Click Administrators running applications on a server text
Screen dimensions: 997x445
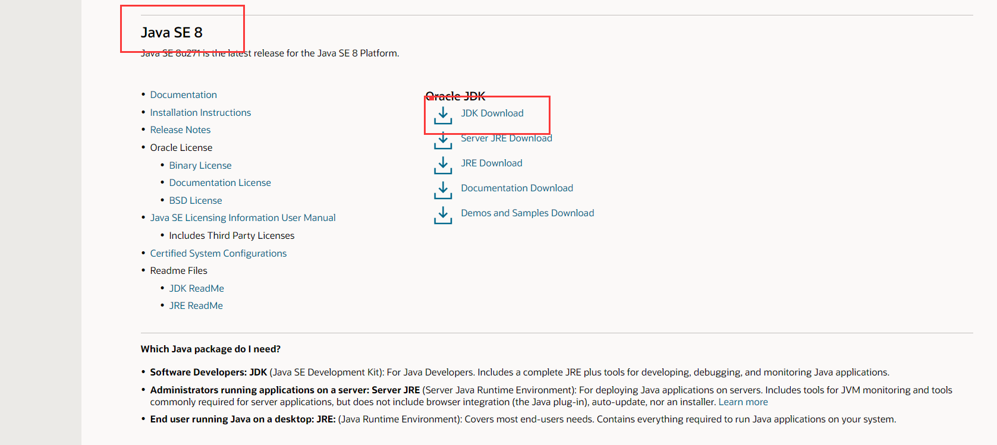[x=285, y=390]
